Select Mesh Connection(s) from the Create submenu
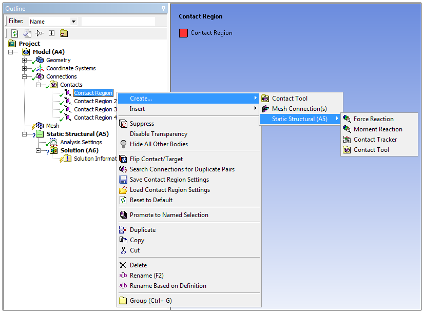This screenshot has height=313, width=424. (295, 108)
